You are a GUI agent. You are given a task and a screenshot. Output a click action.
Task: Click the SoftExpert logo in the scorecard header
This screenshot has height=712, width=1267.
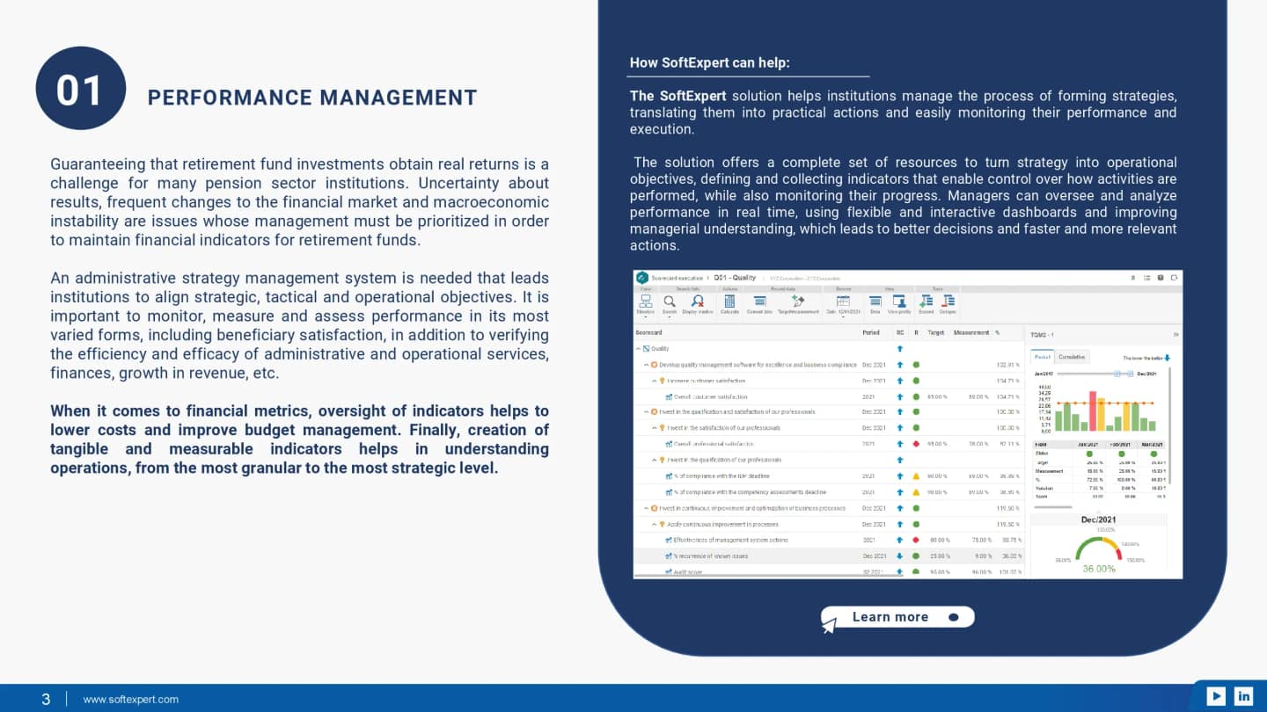tap(642, 277)
